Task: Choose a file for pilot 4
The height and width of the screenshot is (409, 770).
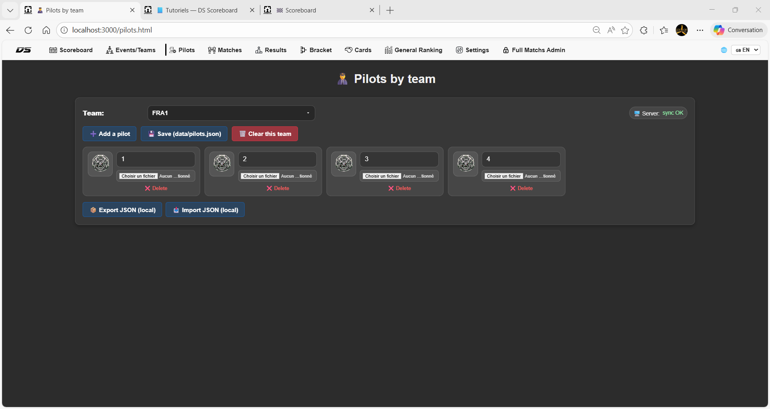Action: coord(503,176)
